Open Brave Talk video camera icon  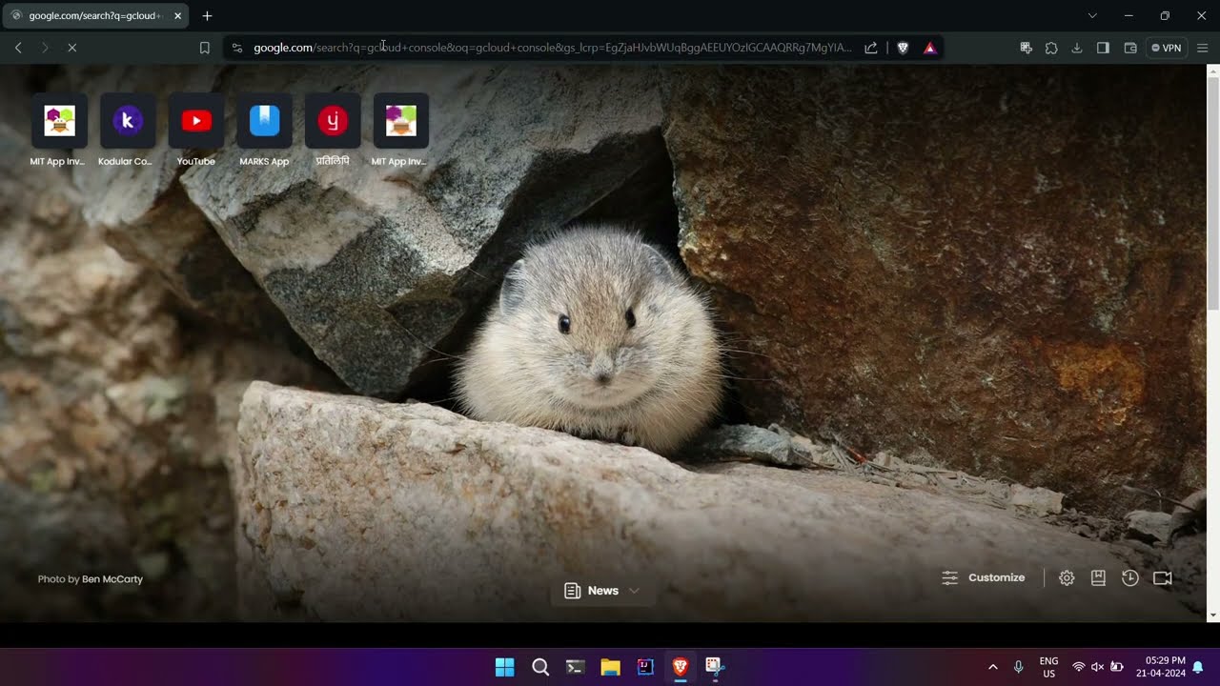(1162, 578)
